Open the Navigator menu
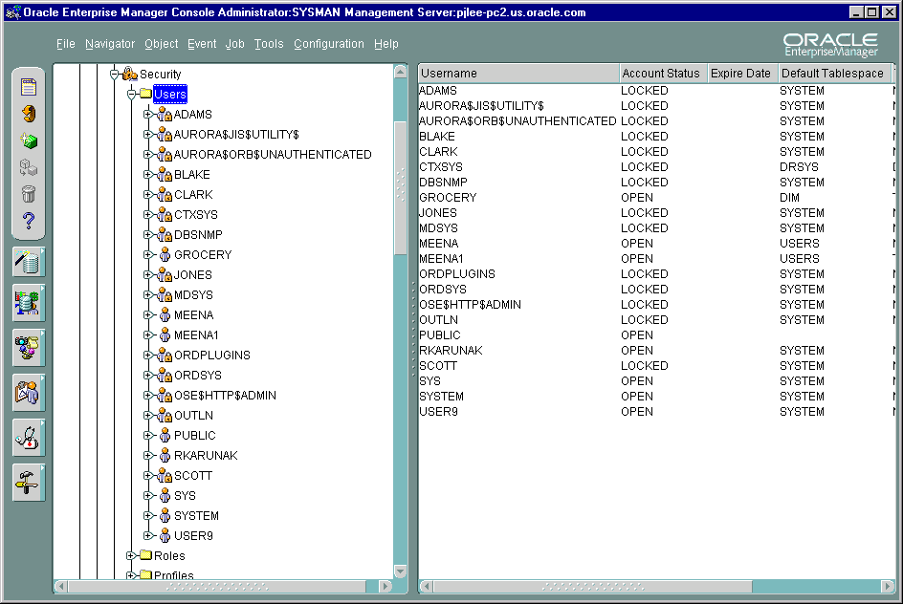Screen dimensions: 903x604 point(110,44)
